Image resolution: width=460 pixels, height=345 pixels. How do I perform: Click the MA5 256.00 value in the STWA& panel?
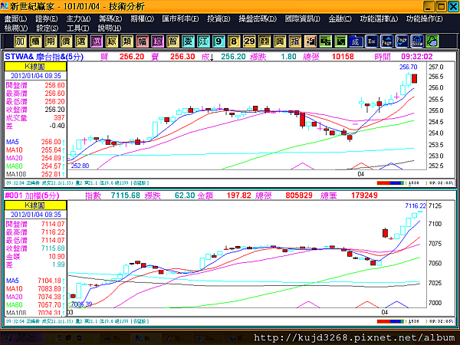coord(51,142)
